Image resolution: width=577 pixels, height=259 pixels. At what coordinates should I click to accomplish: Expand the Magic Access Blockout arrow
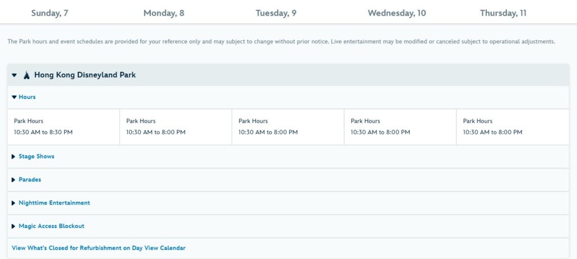[x=14, y=226]
